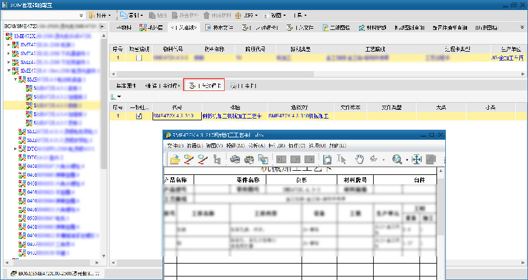Collapse the expanded fourth SME472 tree node

9,70
